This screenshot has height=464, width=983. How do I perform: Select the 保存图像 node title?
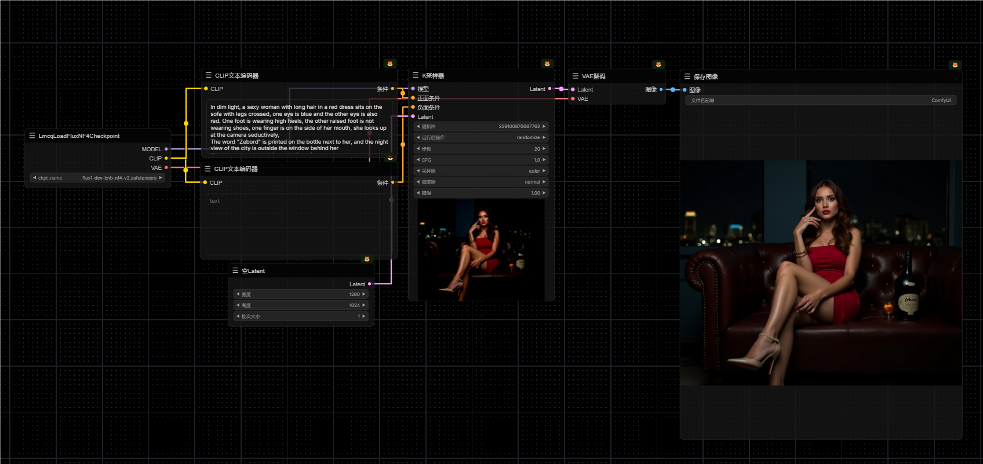pos(706,77)
